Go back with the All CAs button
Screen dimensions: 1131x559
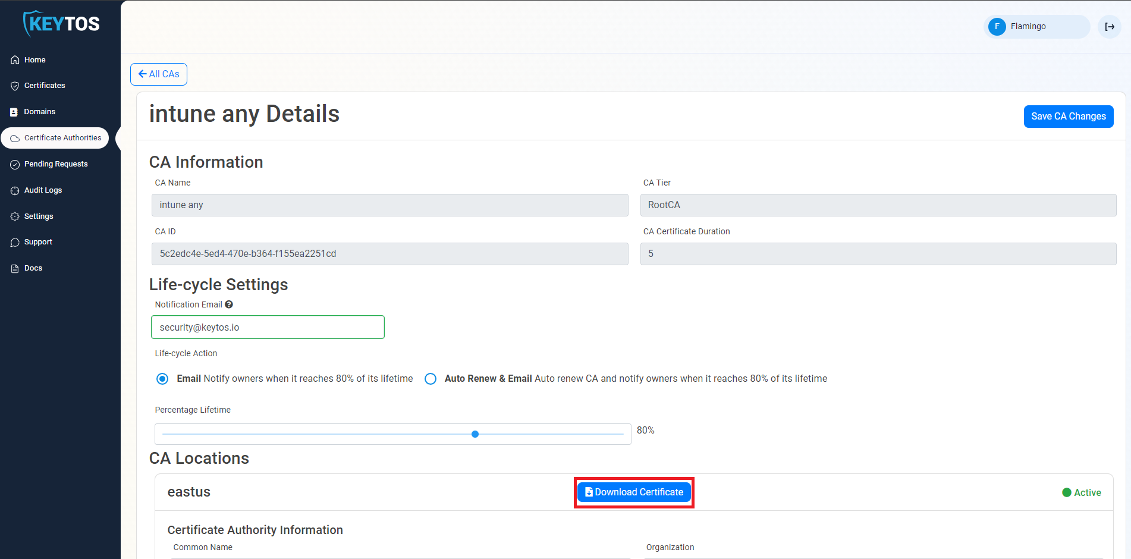[158, 74]
